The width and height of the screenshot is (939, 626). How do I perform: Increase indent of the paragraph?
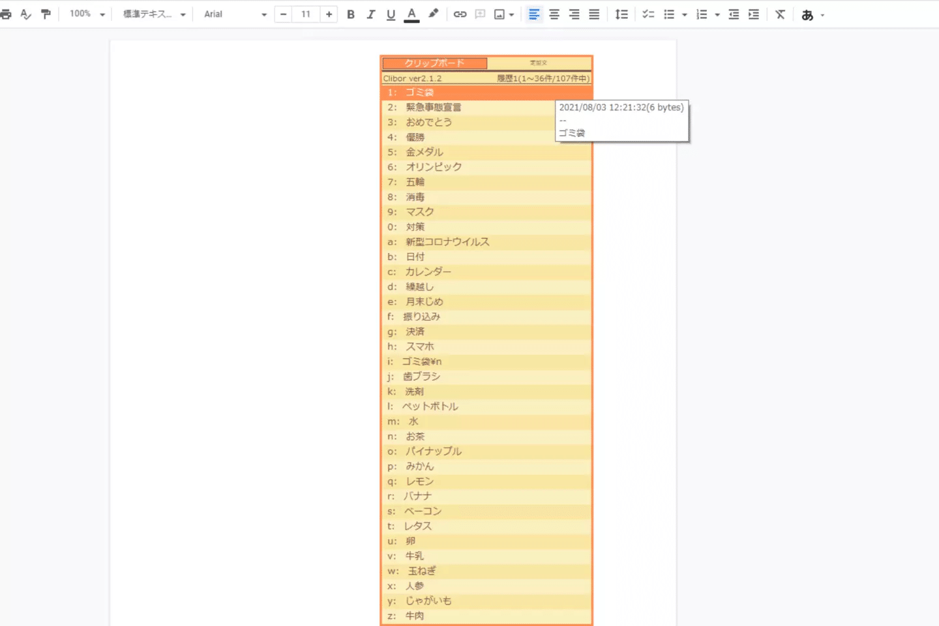[754, 14]
